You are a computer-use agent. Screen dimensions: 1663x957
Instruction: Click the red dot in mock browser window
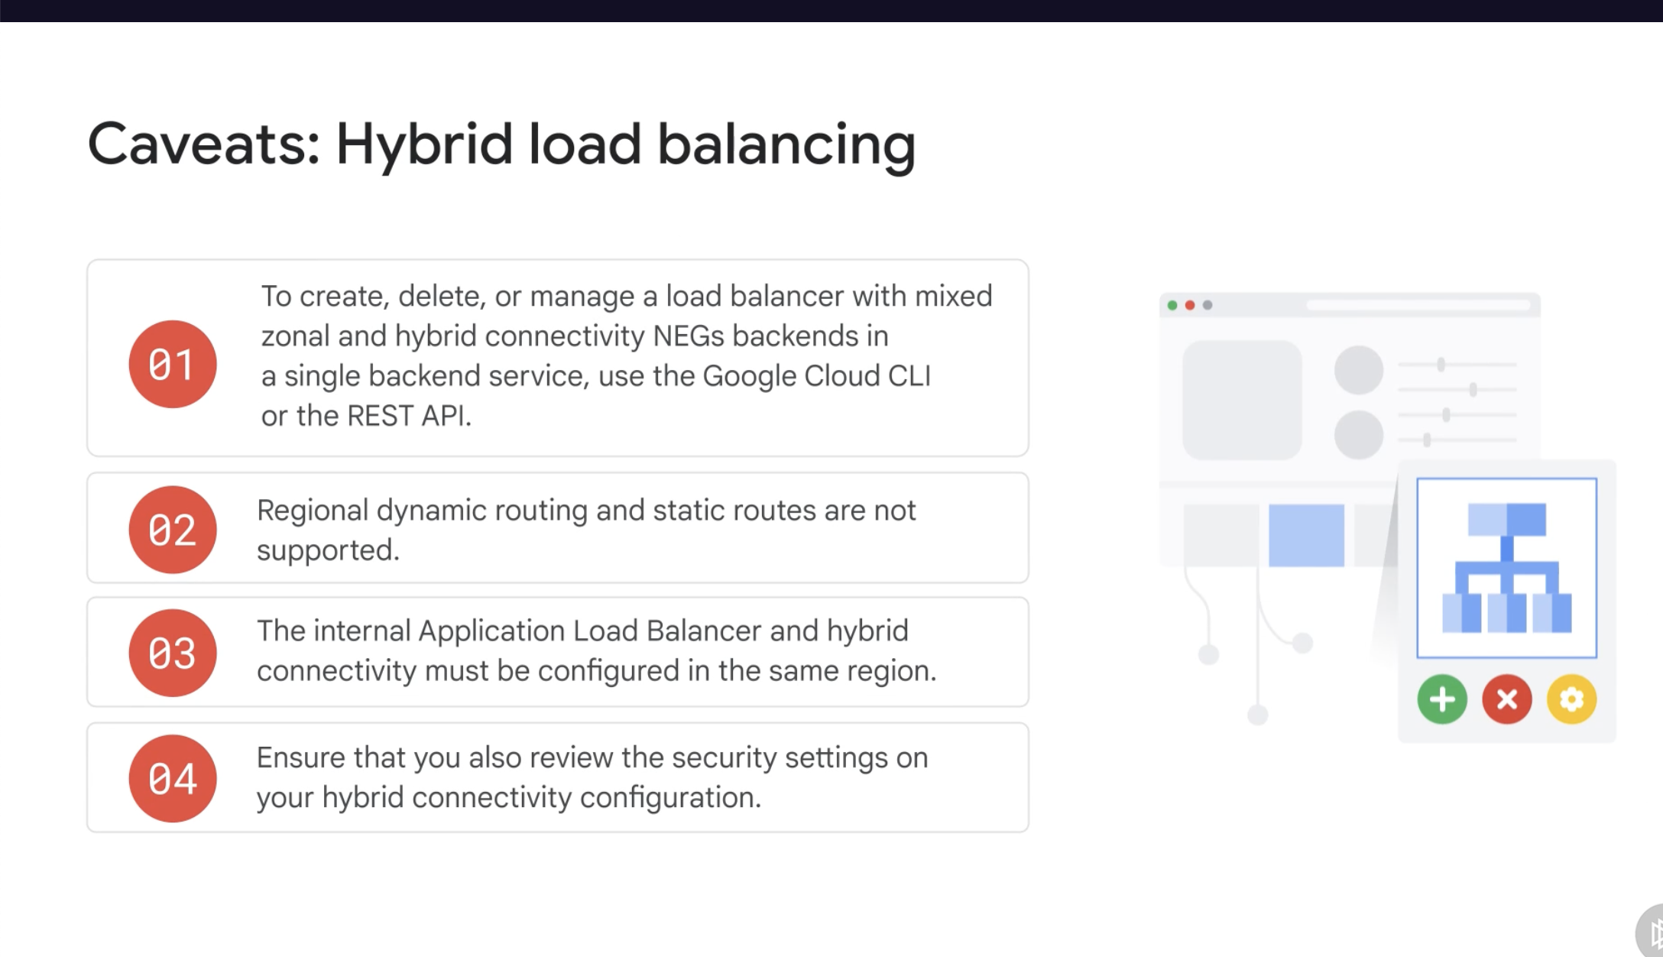click(1190, 305)
